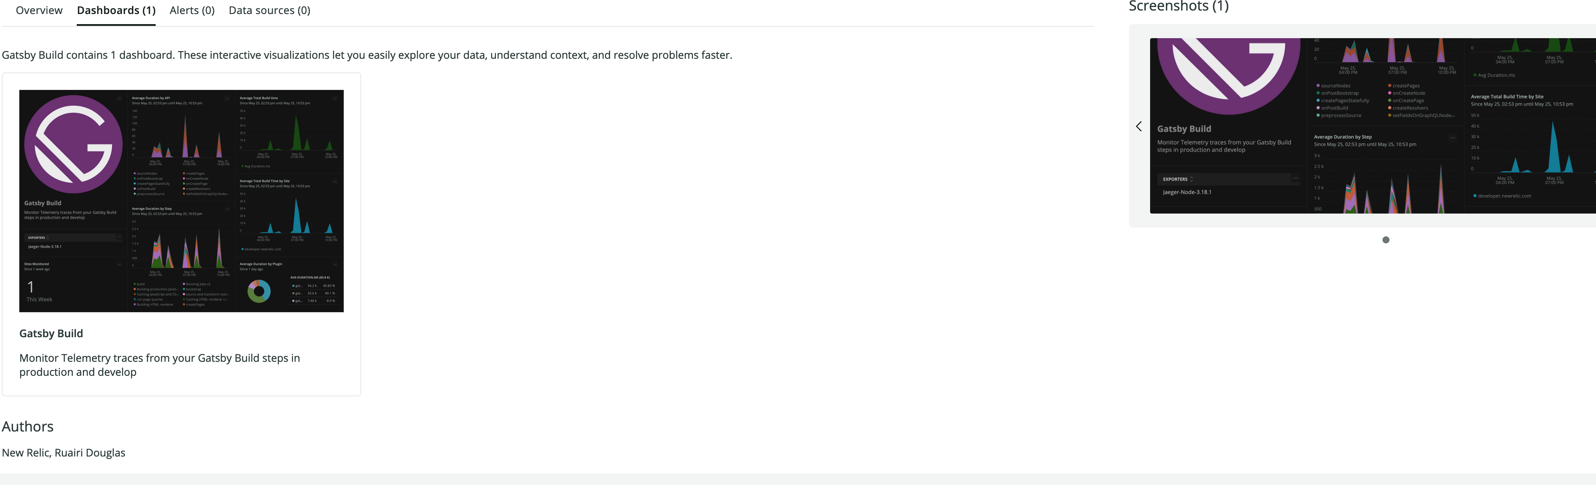Viewport: 1596px width, 485px height.
Task: Expand the truncated setFieldsOnGraphQLNode legend entry
Action: coord(207,194)
